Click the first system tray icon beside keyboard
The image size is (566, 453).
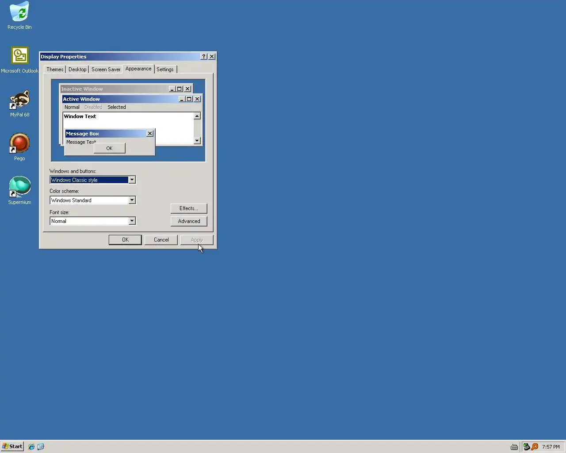pos(527,447)
